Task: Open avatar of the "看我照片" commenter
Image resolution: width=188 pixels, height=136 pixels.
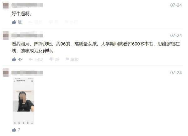Action: 6,35
